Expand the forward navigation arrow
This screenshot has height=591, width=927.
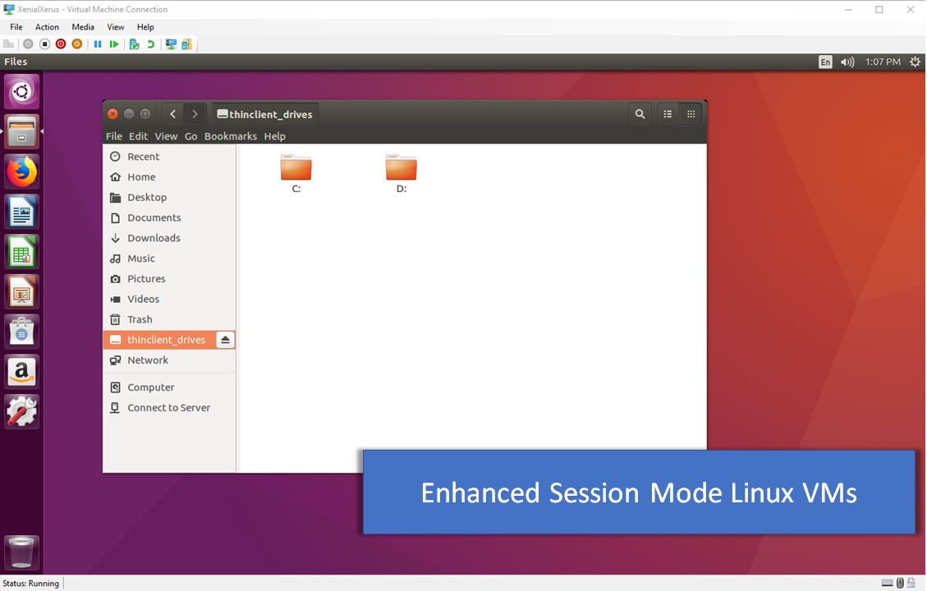195,113
